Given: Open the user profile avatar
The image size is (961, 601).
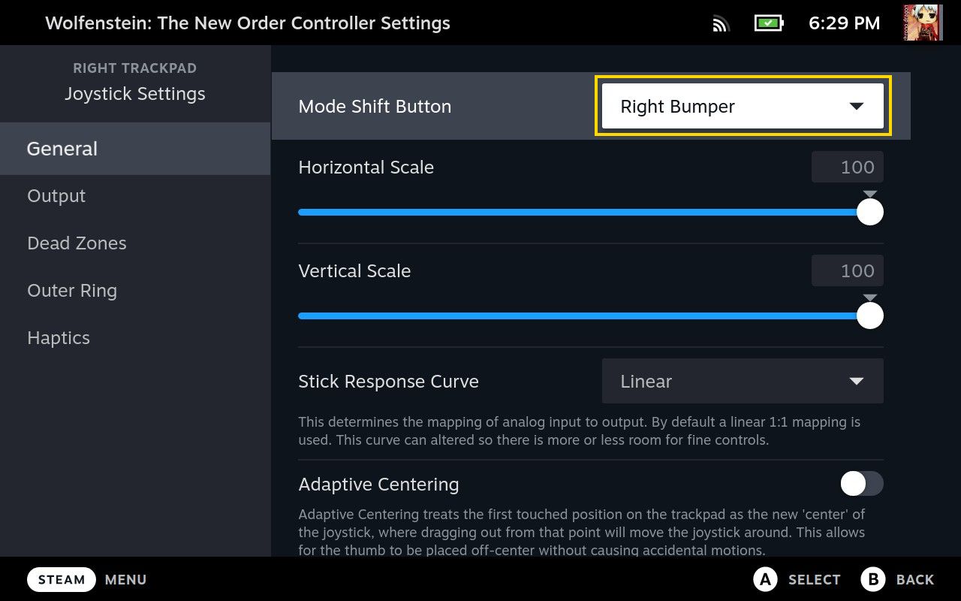Looking at the screenshot, I should click(923, 23).
